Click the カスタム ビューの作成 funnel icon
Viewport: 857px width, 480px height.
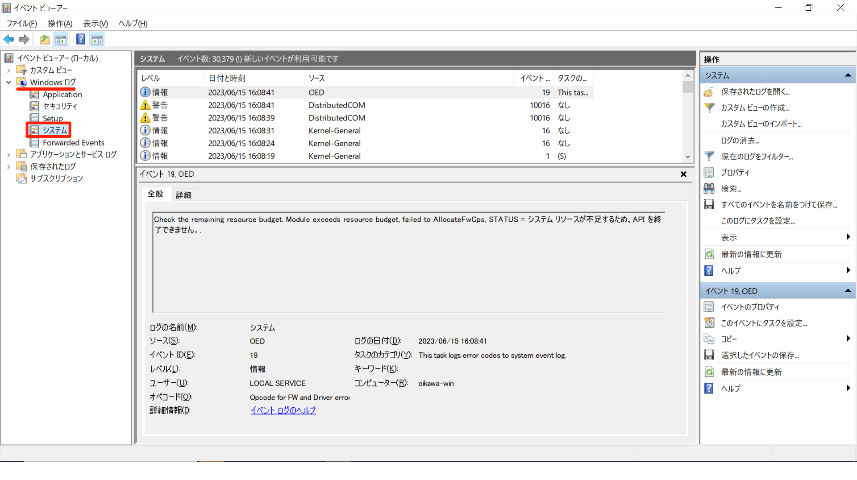709,108
